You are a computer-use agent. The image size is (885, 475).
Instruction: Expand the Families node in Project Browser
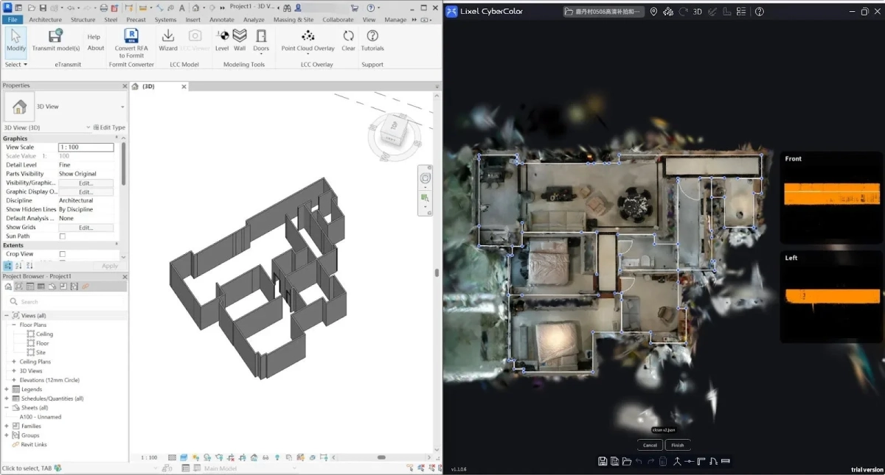[6, 426]
